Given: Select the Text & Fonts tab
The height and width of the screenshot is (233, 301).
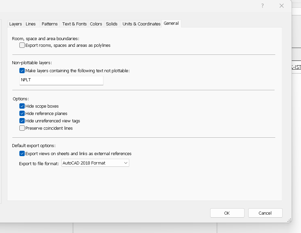Looking at the screenshot, I should [x=74, y=24].
